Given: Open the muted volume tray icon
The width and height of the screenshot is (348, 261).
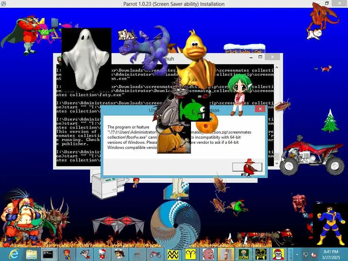Looking at the screenshot, I should tap(314, 255).
